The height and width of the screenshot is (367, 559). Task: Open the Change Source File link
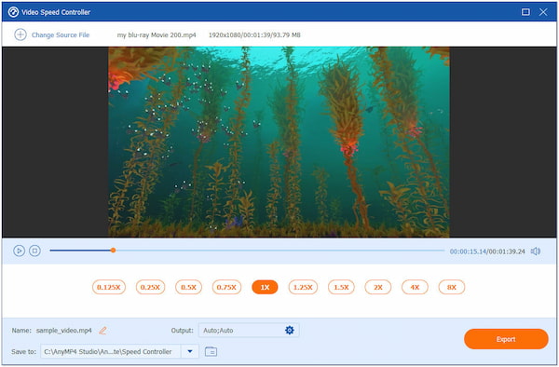(61, 34)
